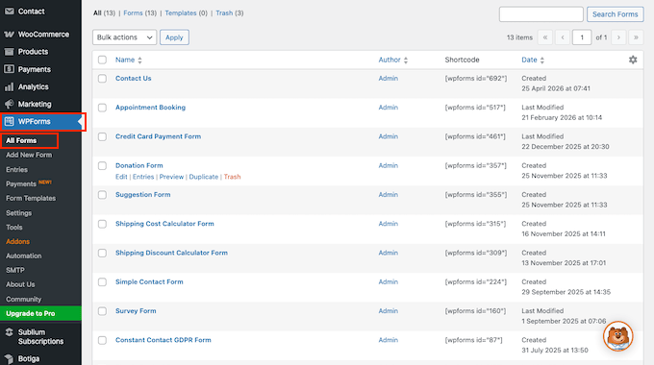Screen dimensions: 654x365
Task: Check the Contact Us form checkbox
Action: tap(102, 79)
